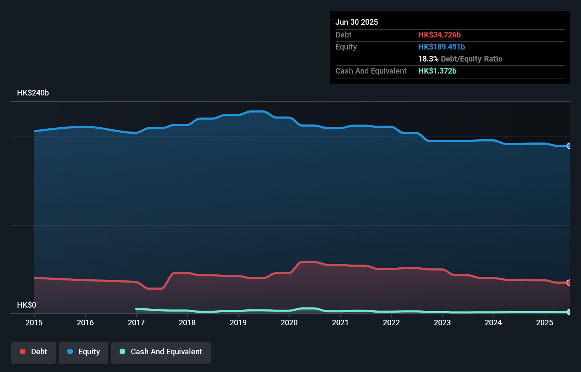Image resolution: width=581 pixels, height=372 pixels.
Task: Collapse the Cash And Equivalent tooltip row
Action: click(371, 71)
